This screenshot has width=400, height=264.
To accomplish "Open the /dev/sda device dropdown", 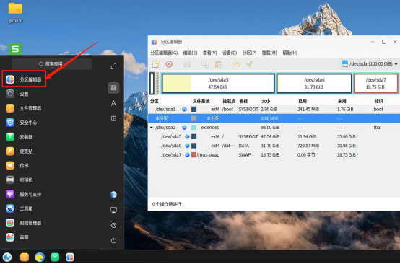I will coord(370,63).
